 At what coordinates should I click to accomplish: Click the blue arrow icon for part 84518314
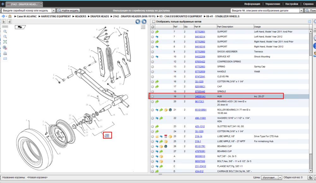(x=157, y=37)
